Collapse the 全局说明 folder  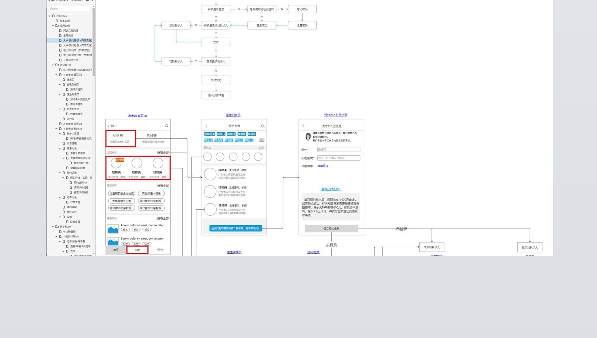(53, 26)
